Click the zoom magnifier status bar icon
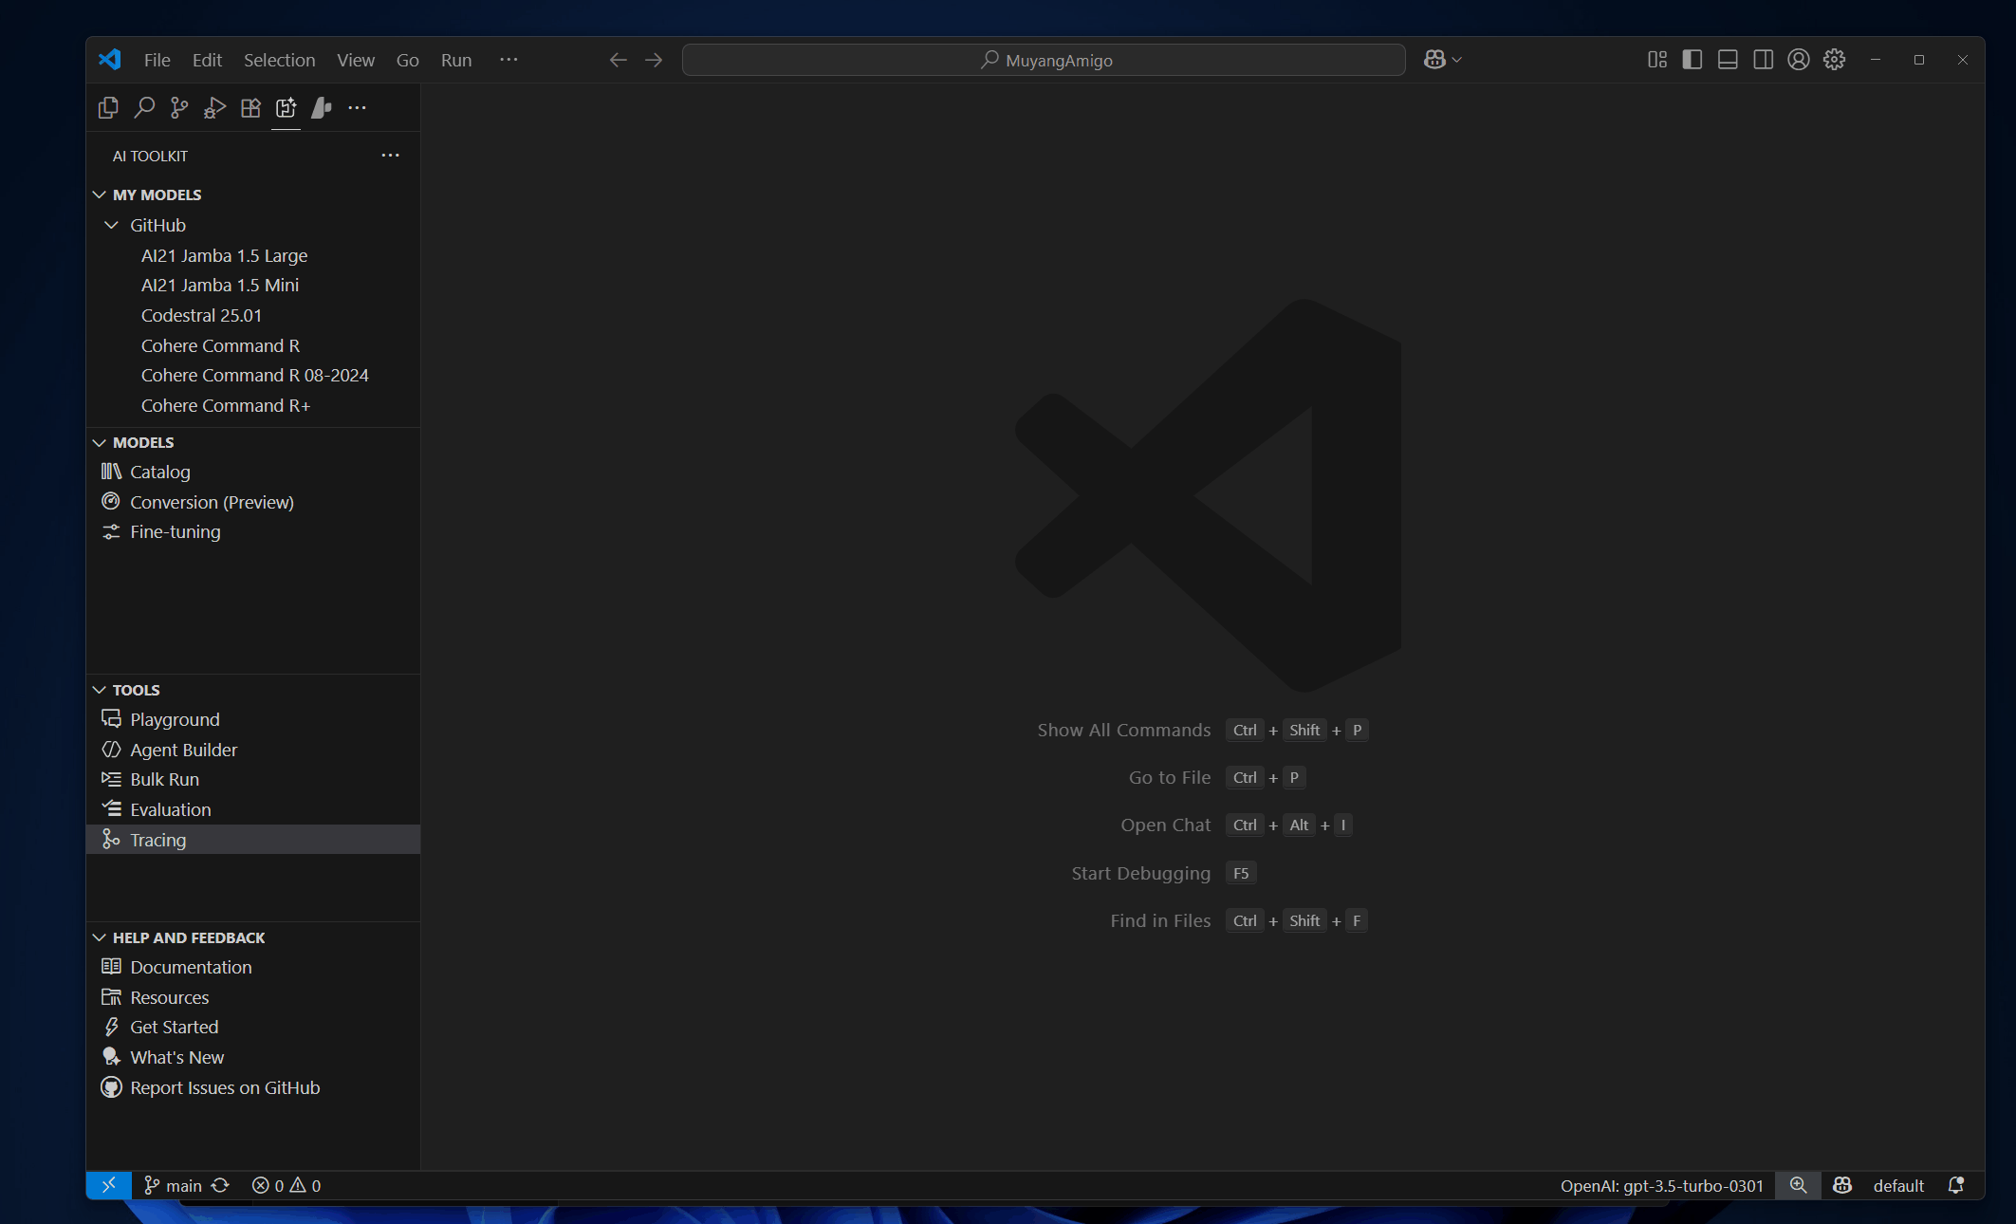The width and height of the screenshot is (2016, 1224). pos(1798,1185)
